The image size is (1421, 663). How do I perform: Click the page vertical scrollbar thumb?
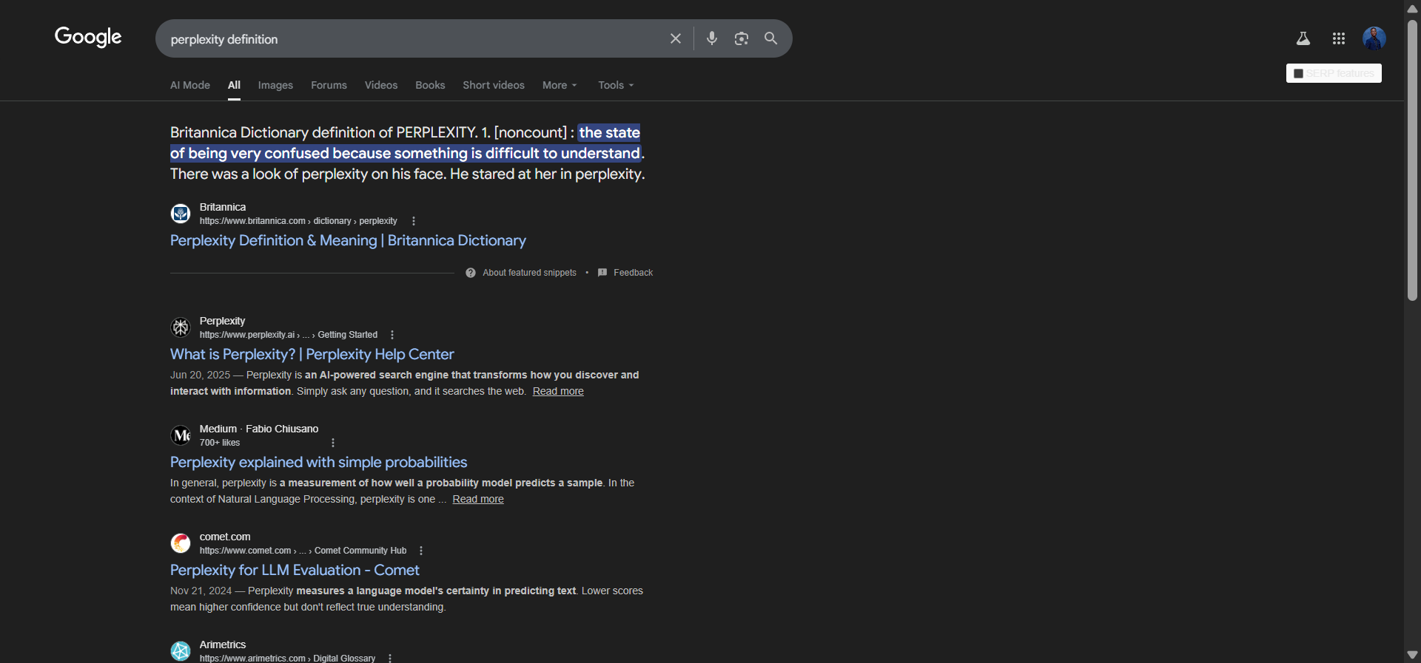(x=1412, y=160)
